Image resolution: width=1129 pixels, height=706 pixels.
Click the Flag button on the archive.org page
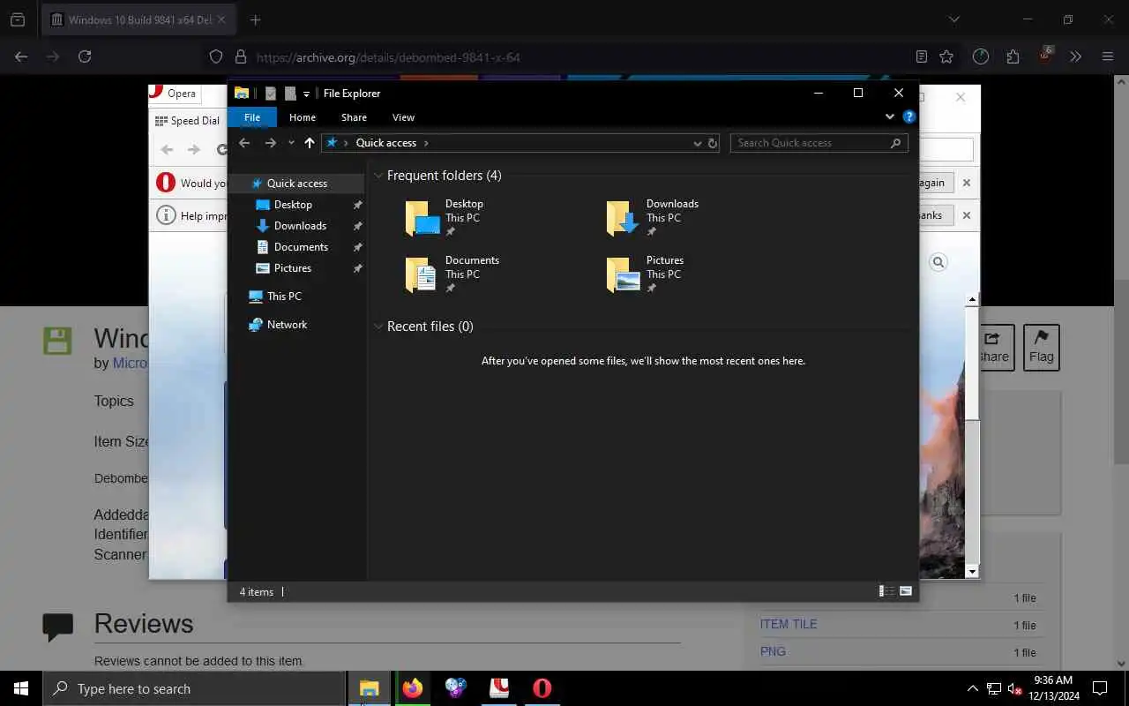(1041, 347)
